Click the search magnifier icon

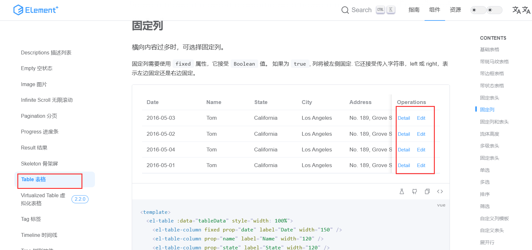[x=345, y=10]
